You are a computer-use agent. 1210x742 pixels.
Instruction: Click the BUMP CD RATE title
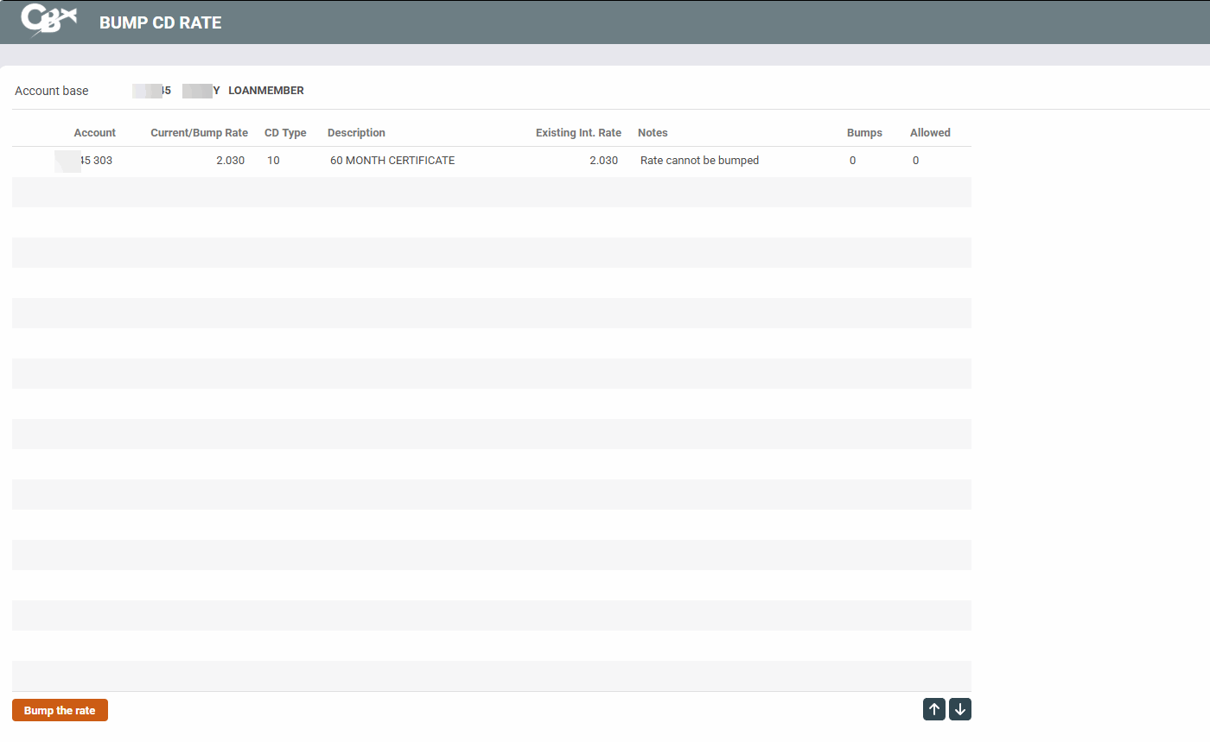161,22
